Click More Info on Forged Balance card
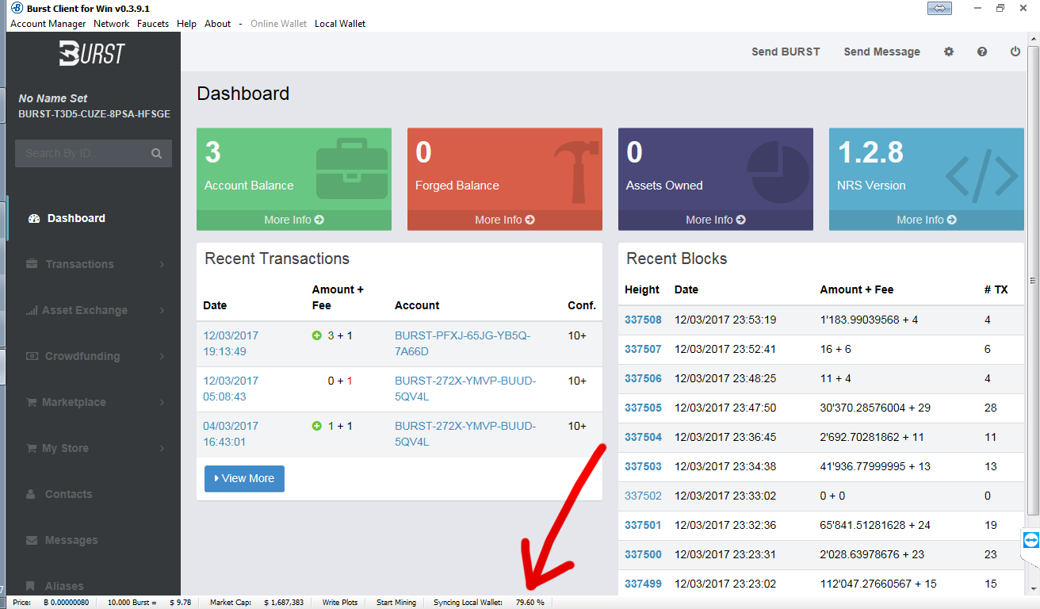This screenshot has width=1040, height=609. pyautogui.click(x=505, y=220)
